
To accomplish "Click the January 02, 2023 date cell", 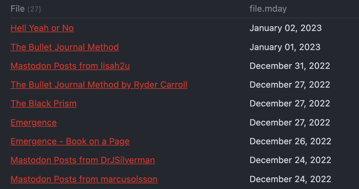I will point(285,28).
